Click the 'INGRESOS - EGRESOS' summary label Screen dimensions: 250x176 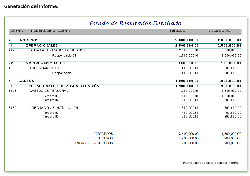(94, 143)
